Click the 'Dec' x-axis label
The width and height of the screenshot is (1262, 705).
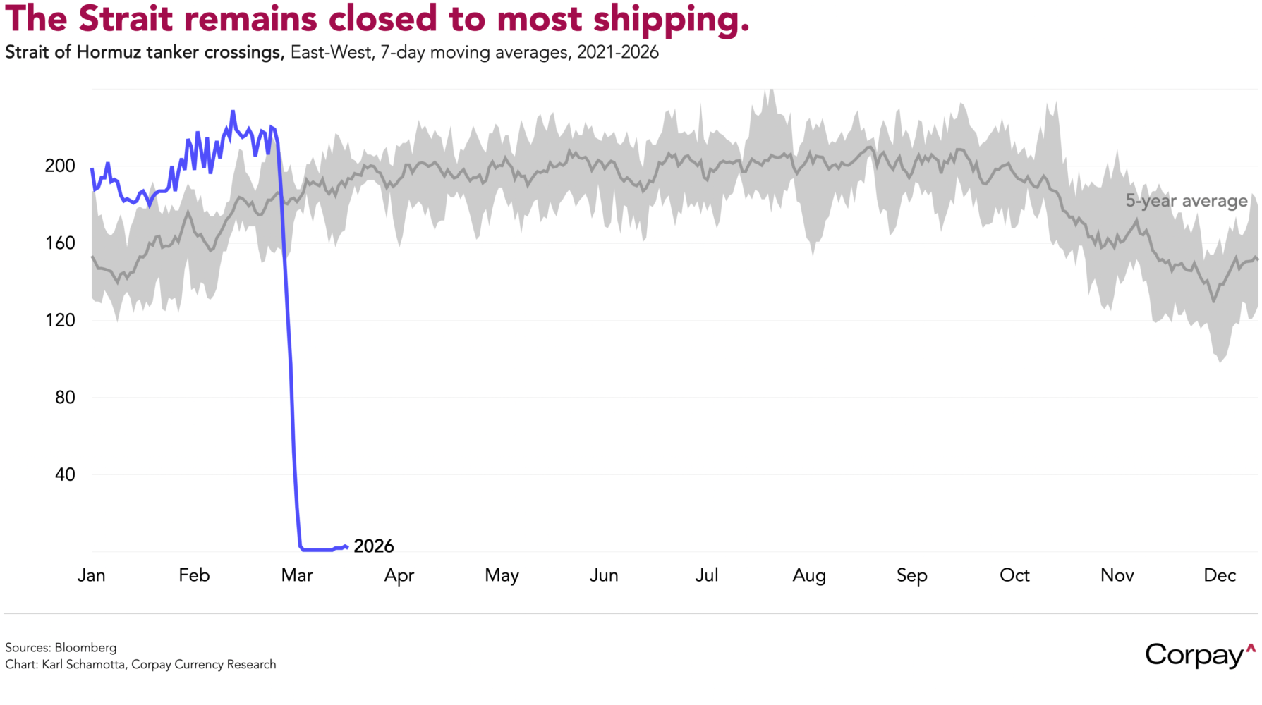coord(1220,575)
